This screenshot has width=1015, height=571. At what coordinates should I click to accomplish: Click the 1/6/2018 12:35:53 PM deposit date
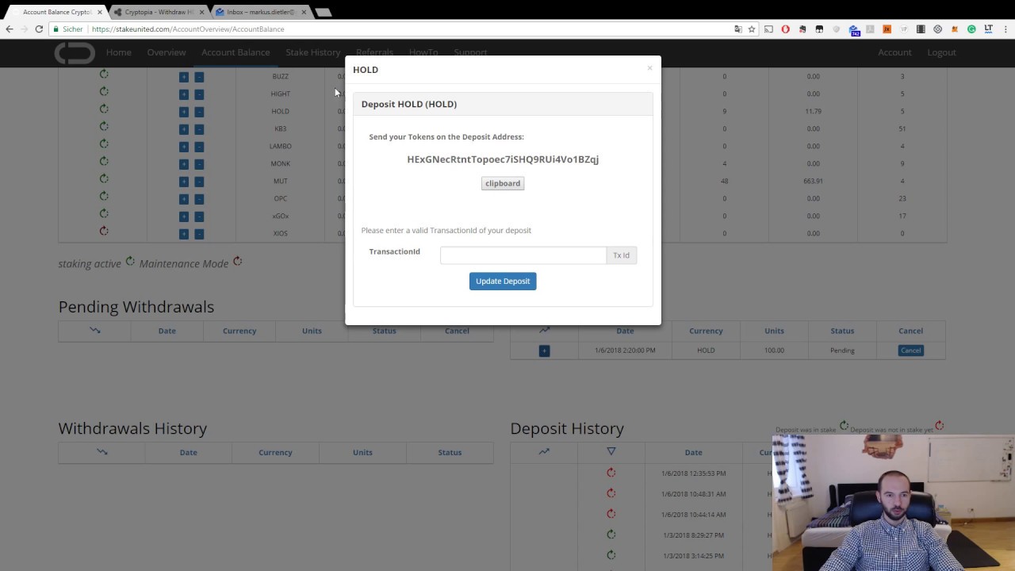(x=693, y=473)
